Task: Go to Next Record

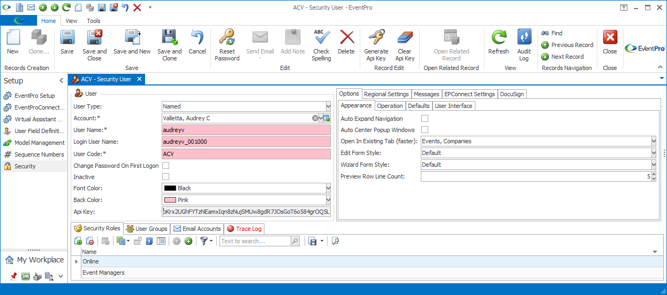Action: [x=562, y=57]
